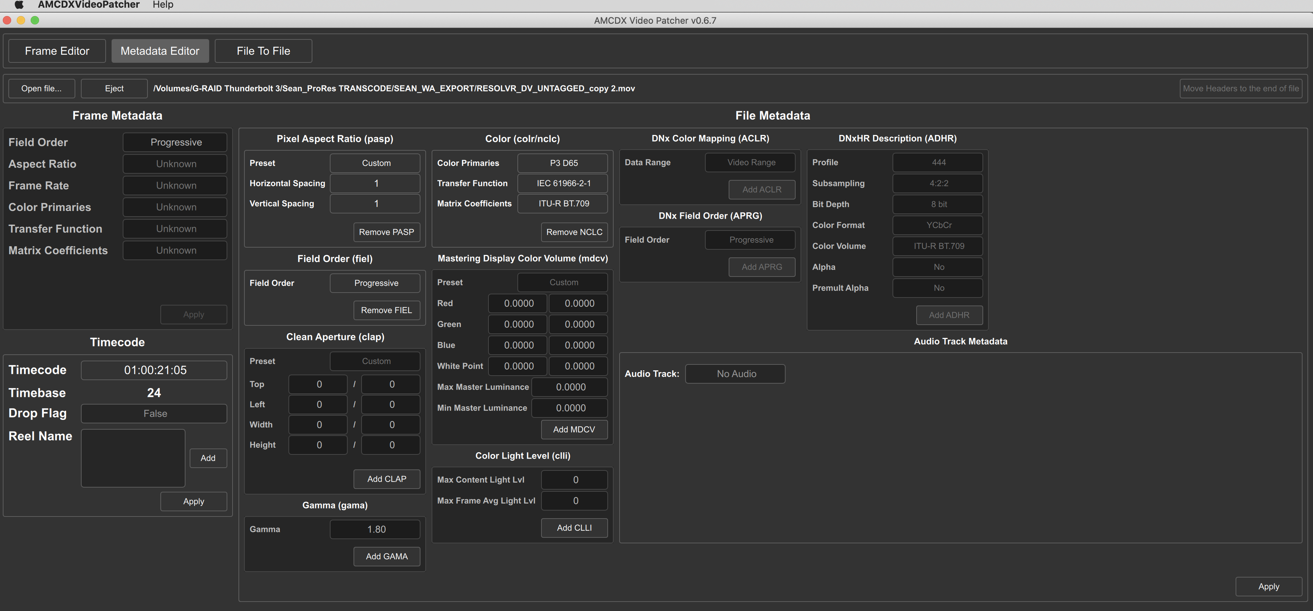Click the Add APRG button
1313x611 pixels.
[x=762, y=267]
